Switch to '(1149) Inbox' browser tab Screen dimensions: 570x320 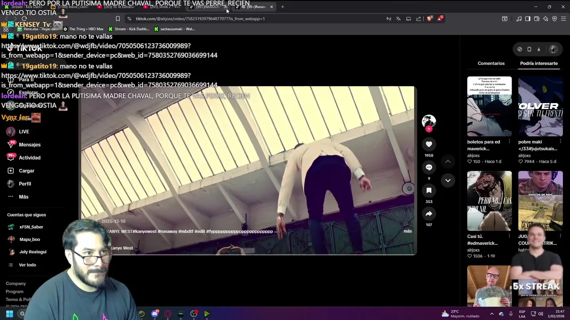(71, 7)
